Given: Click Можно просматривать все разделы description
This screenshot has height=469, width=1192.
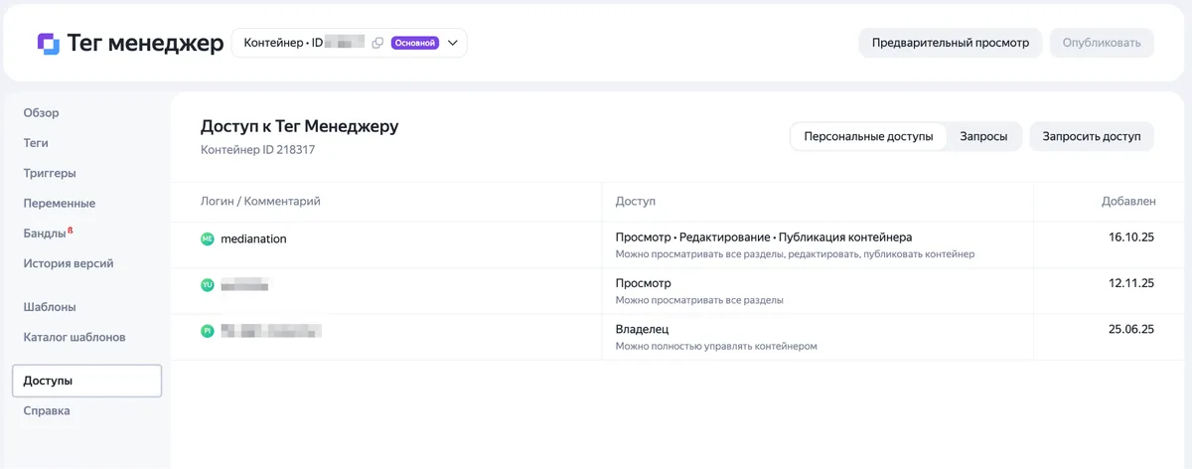Looking at the screenshot, I should pos(699,300).
